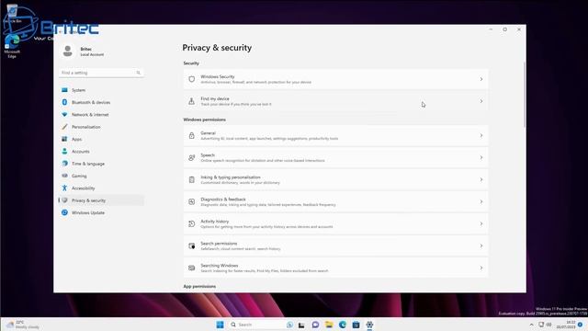This screenshot has width=588, height=331.
Task: Go to Time & language settings
Action: [x=101, y=164]
